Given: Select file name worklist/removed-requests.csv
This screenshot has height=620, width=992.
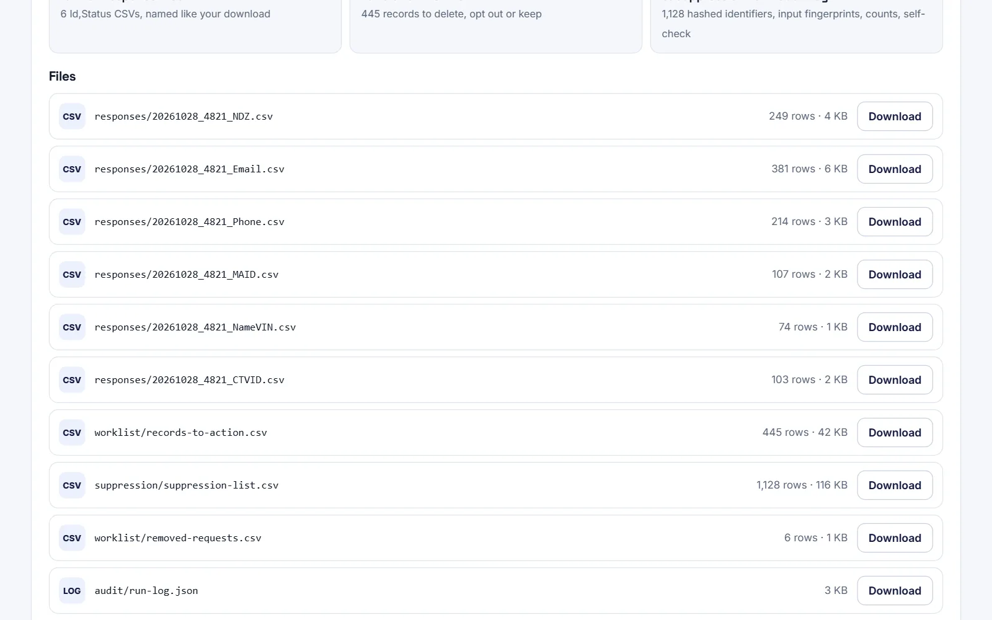Looking at the screenshot, I should (178, 538).
